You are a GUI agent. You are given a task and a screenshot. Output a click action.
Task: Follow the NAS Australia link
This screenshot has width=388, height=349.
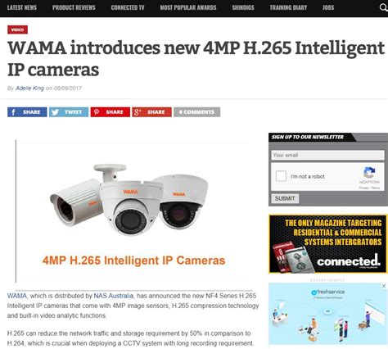coord(114,296)
